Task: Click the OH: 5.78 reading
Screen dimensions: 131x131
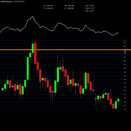Action: [90, 8]
